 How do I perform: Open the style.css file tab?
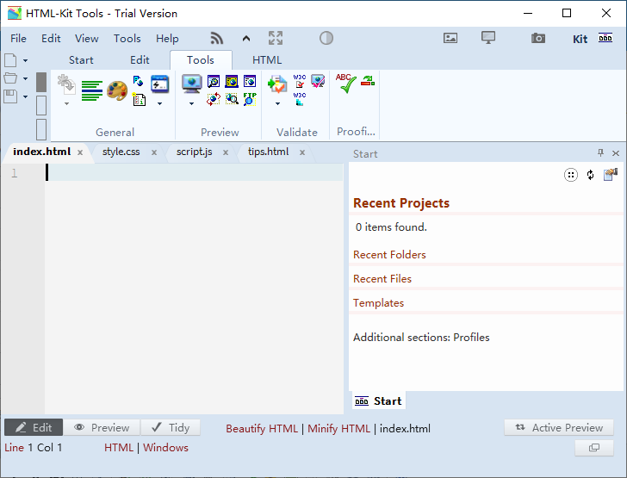tap(121, 152)
